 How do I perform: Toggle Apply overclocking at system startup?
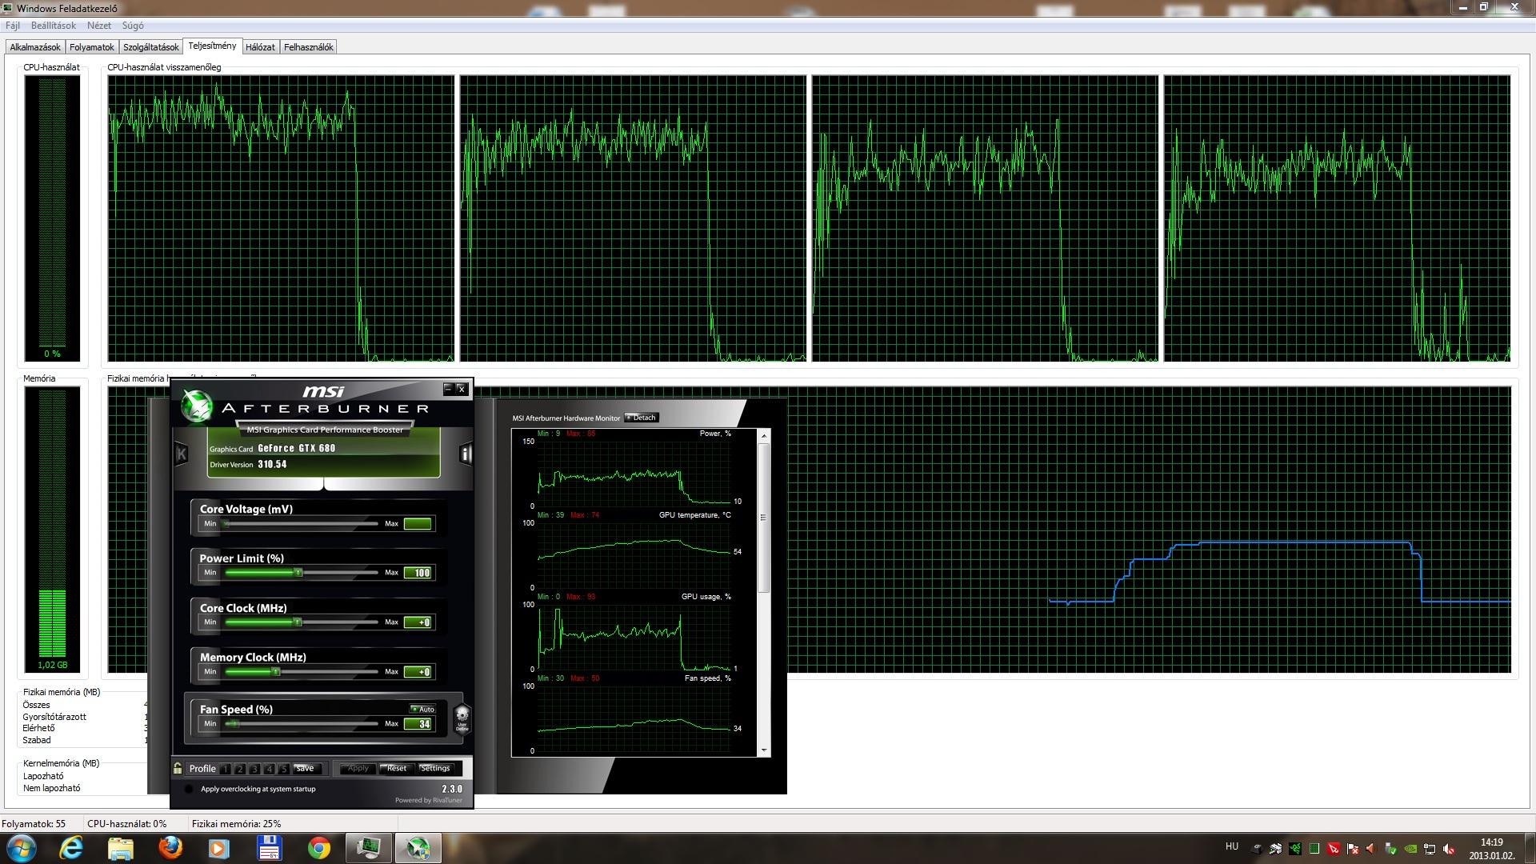(x=189, y=789)
